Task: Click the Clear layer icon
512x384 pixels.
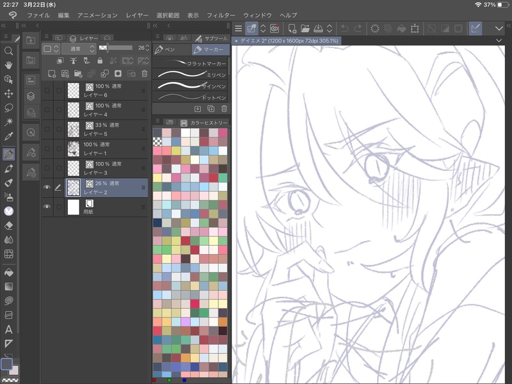Action: coord(375,29)
